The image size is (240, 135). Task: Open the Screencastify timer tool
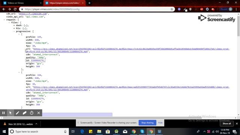pos(31,113)
